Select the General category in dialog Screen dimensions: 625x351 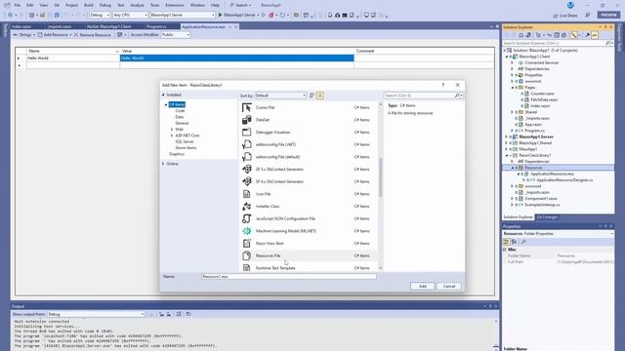tap(182, 123)
